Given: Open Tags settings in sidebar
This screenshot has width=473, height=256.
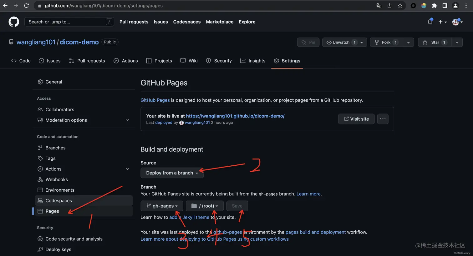Looking at the screenshot, I should (x=84, y=158).
